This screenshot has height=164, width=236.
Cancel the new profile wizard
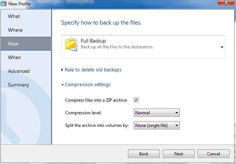tap(214, 154)
